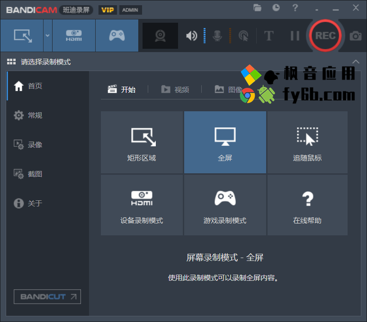Click the BANDICAM logo
Image resolution: width=367 pixels, height=322 pixels.
32,10
